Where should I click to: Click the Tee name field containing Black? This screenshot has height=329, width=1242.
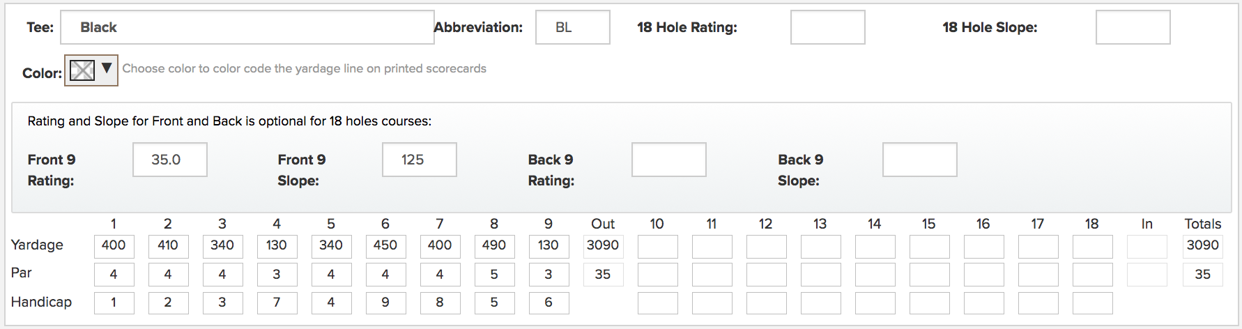[247, 27]
